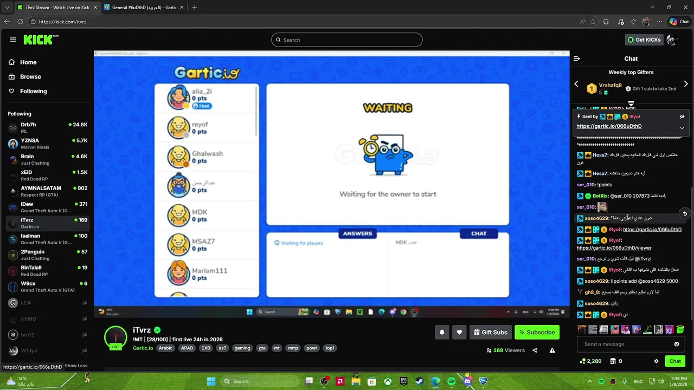Click the taskbar Search box
The width and height of the screenshot is (694, 390).
coord(259,381)
